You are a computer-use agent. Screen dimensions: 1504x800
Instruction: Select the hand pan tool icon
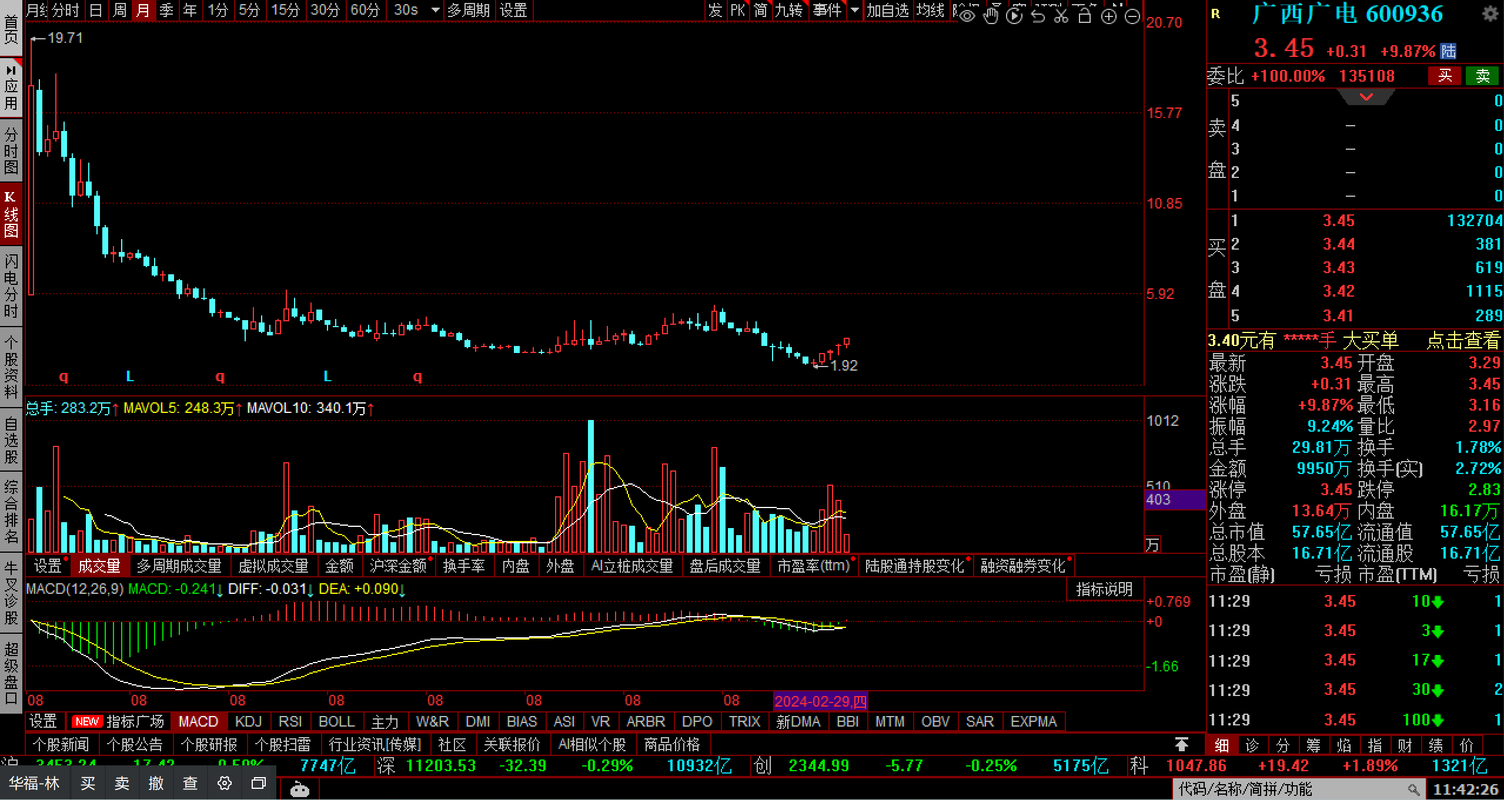click(x=991, y=15)
